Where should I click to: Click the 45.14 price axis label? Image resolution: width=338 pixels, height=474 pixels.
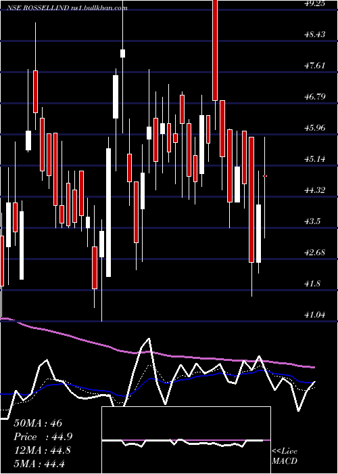coord(314,159)
